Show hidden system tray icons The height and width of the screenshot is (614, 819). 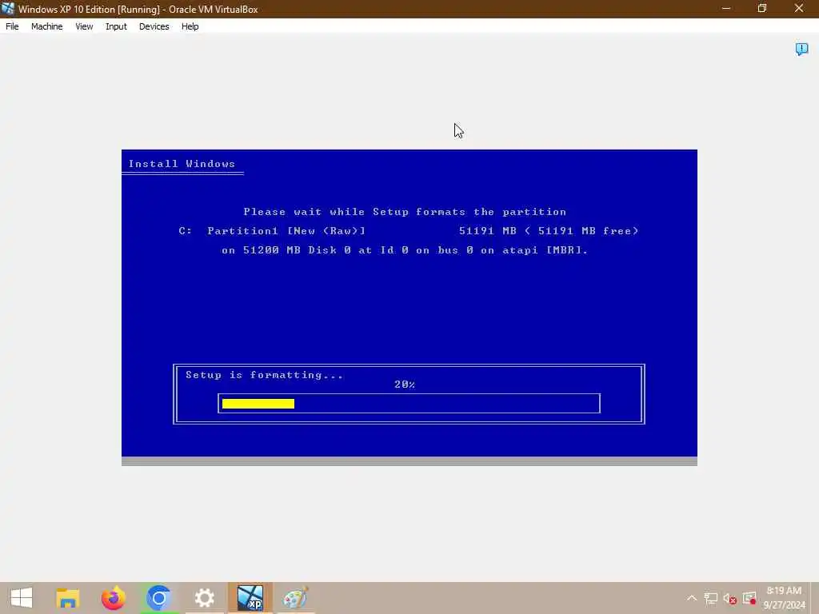coord(692,598)
